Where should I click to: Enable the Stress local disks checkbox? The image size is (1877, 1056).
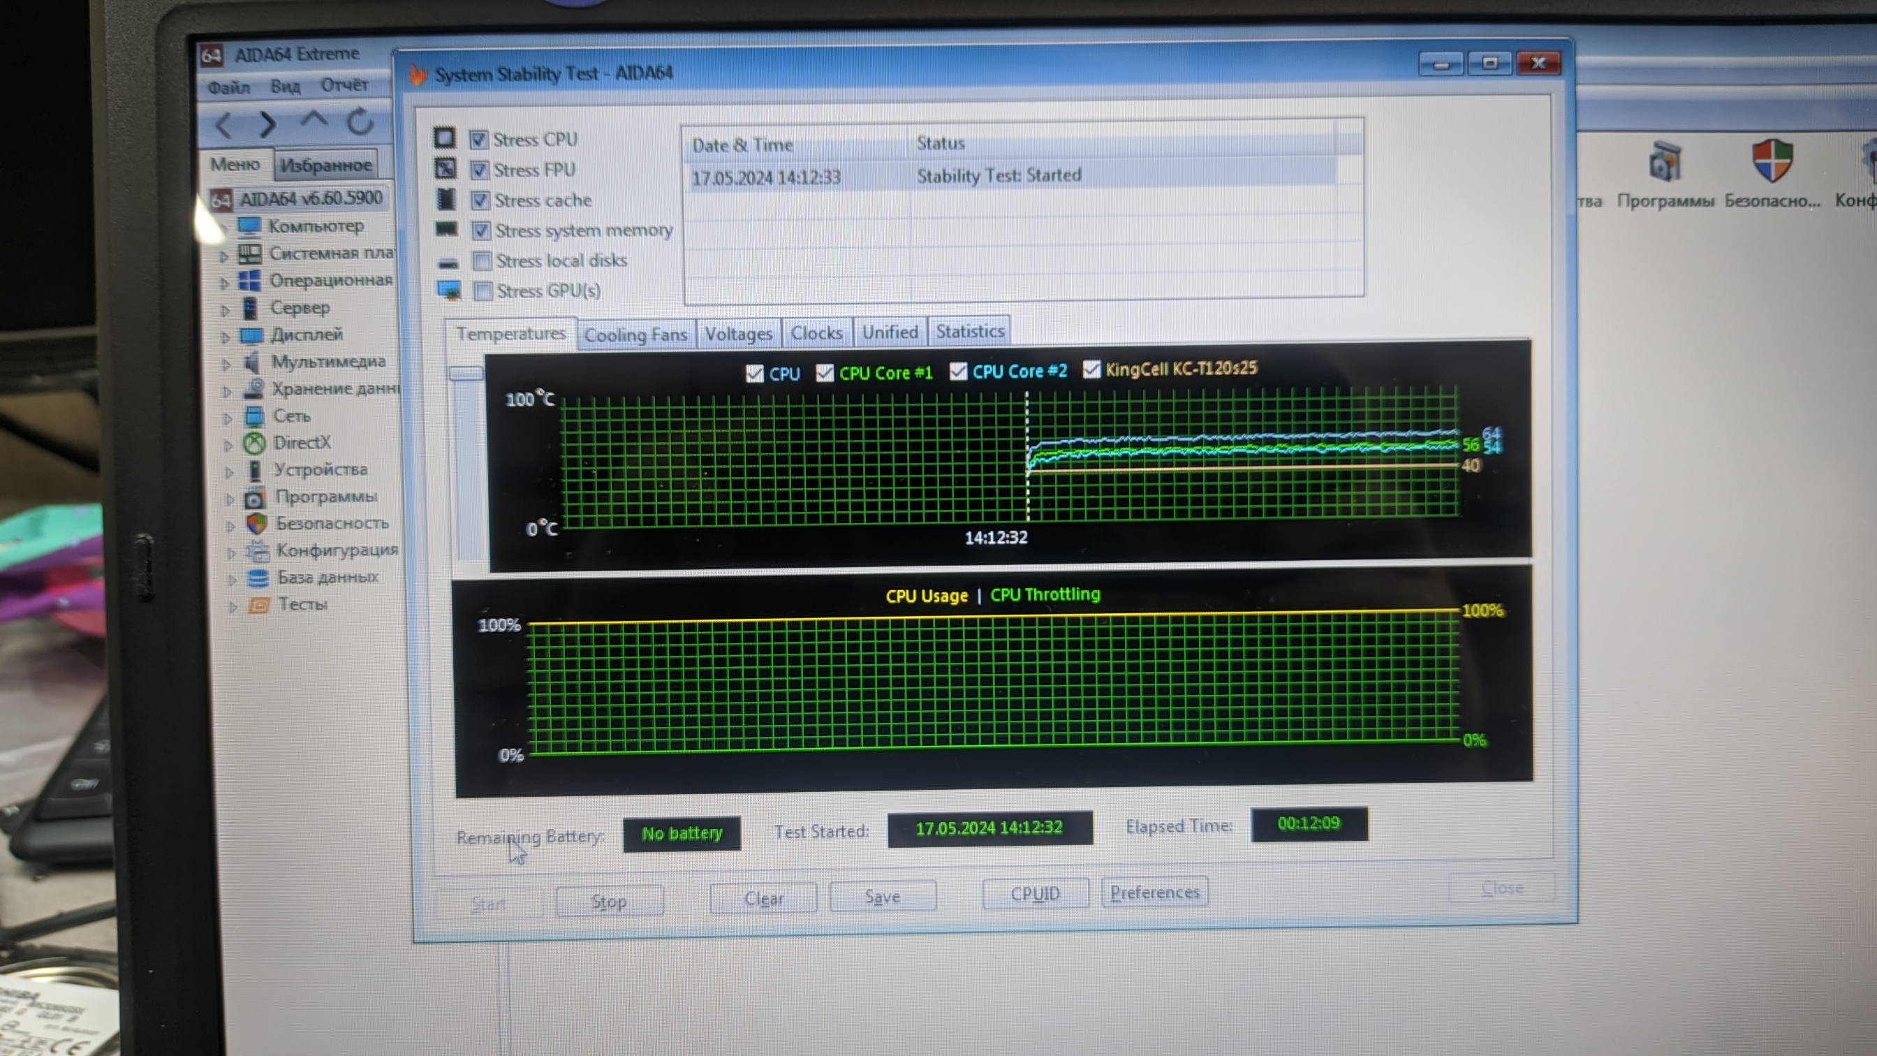(483, 261)
